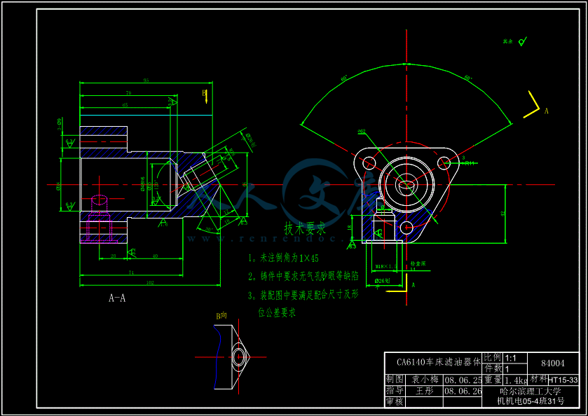Click the '42' vertical dimension text
588x416 pixels.
(x=503, y=213)
